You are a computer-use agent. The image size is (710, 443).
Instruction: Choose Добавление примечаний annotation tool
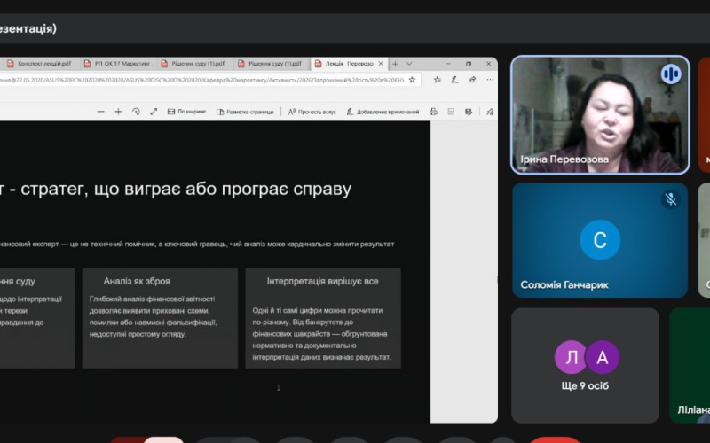pos(383,112)
